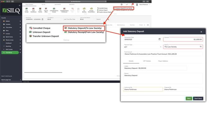Image resolution: width=214 pixels, height=117 pixels.
Task: Click the Authorised By field
Action: 143,89
